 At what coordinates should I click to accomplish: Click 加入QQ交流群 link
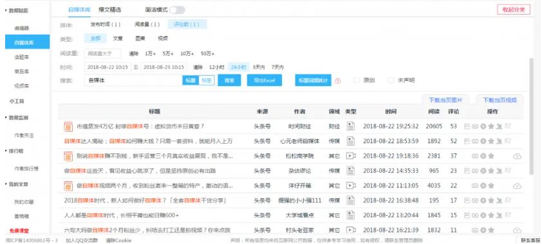82,240
